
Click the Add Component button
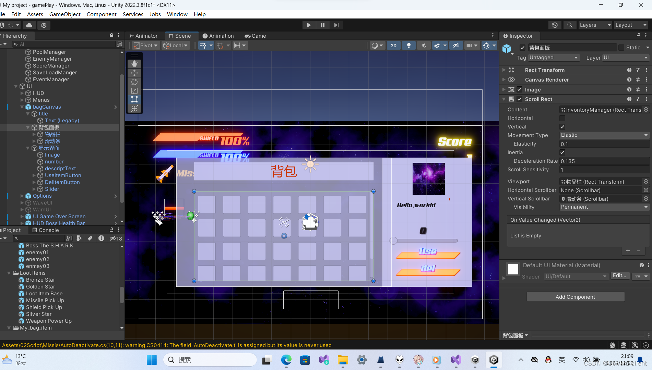pyautogui.click(x=575, y=297)
